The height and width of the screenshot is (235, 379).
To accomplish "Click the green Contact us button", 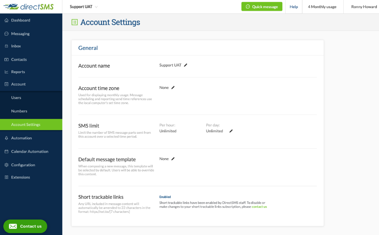I will point(25,226).
